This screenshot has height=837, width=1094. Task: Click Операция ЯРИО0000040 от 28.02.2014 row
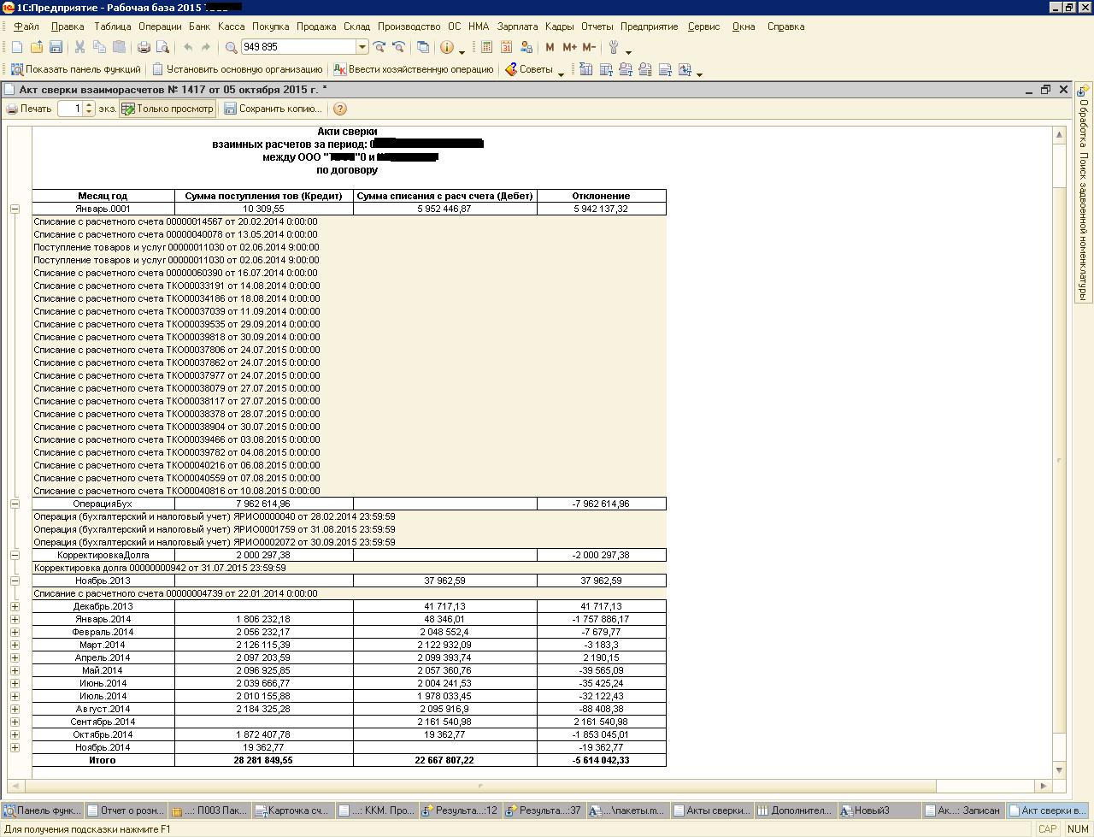[x=349, y=516]
